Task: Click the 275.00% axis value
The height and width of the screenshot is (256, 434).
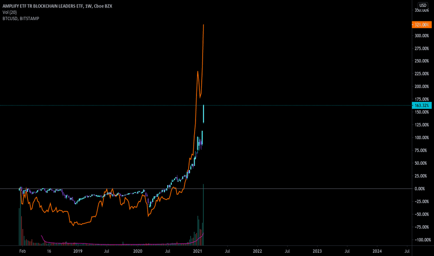Action: point(421,48)
